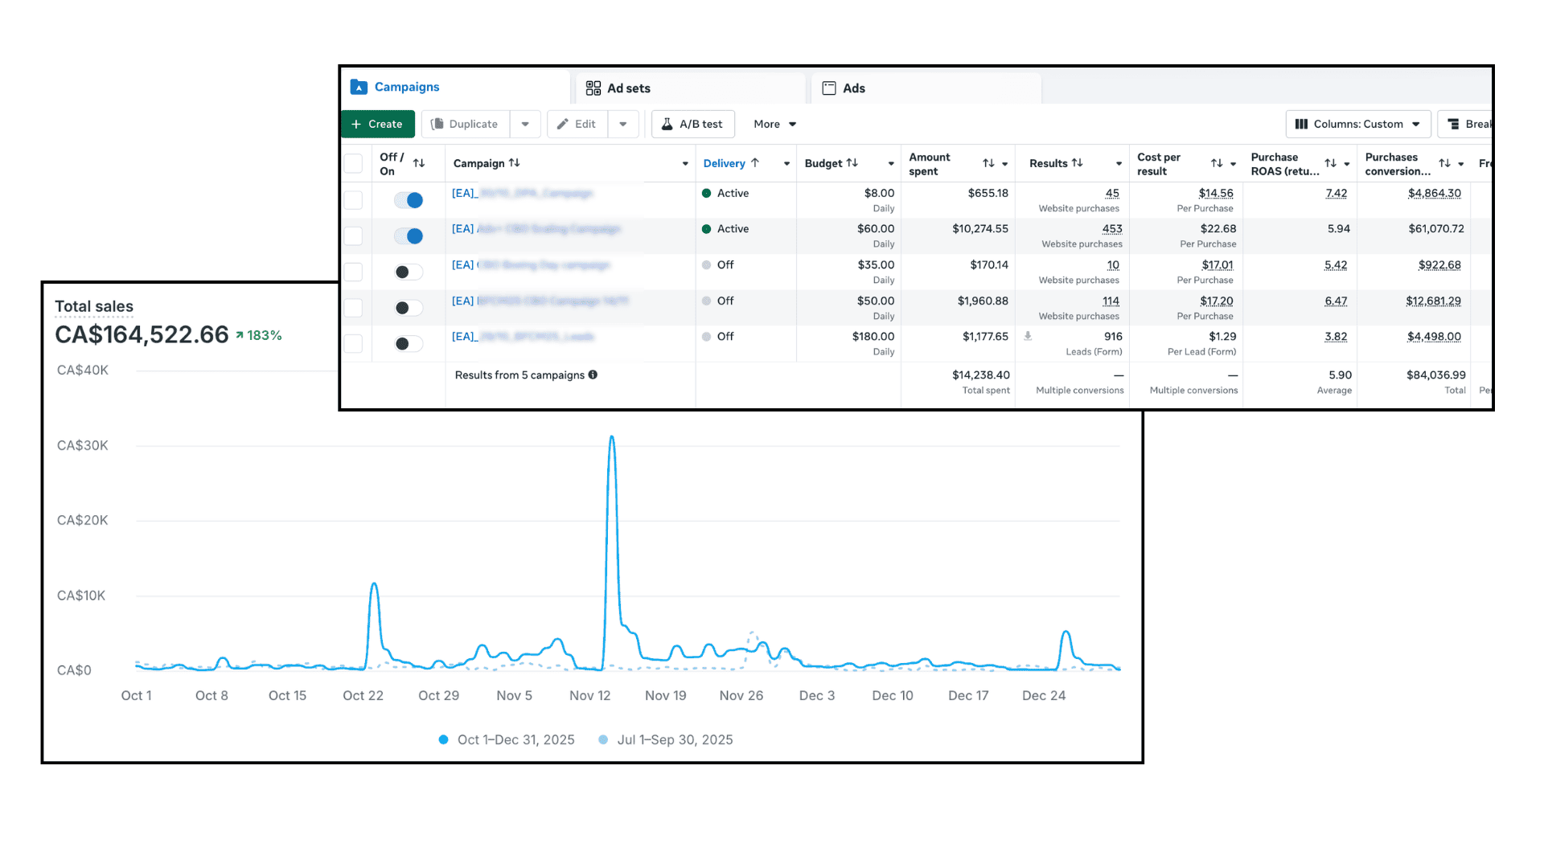Click the sales peak near Nov 12
This screenshot has width=1544, height=868.
point(612,438)
